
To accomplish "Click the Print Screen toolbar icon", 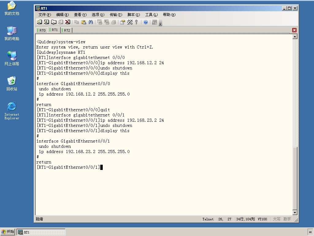I will click(x=100, y=22).
